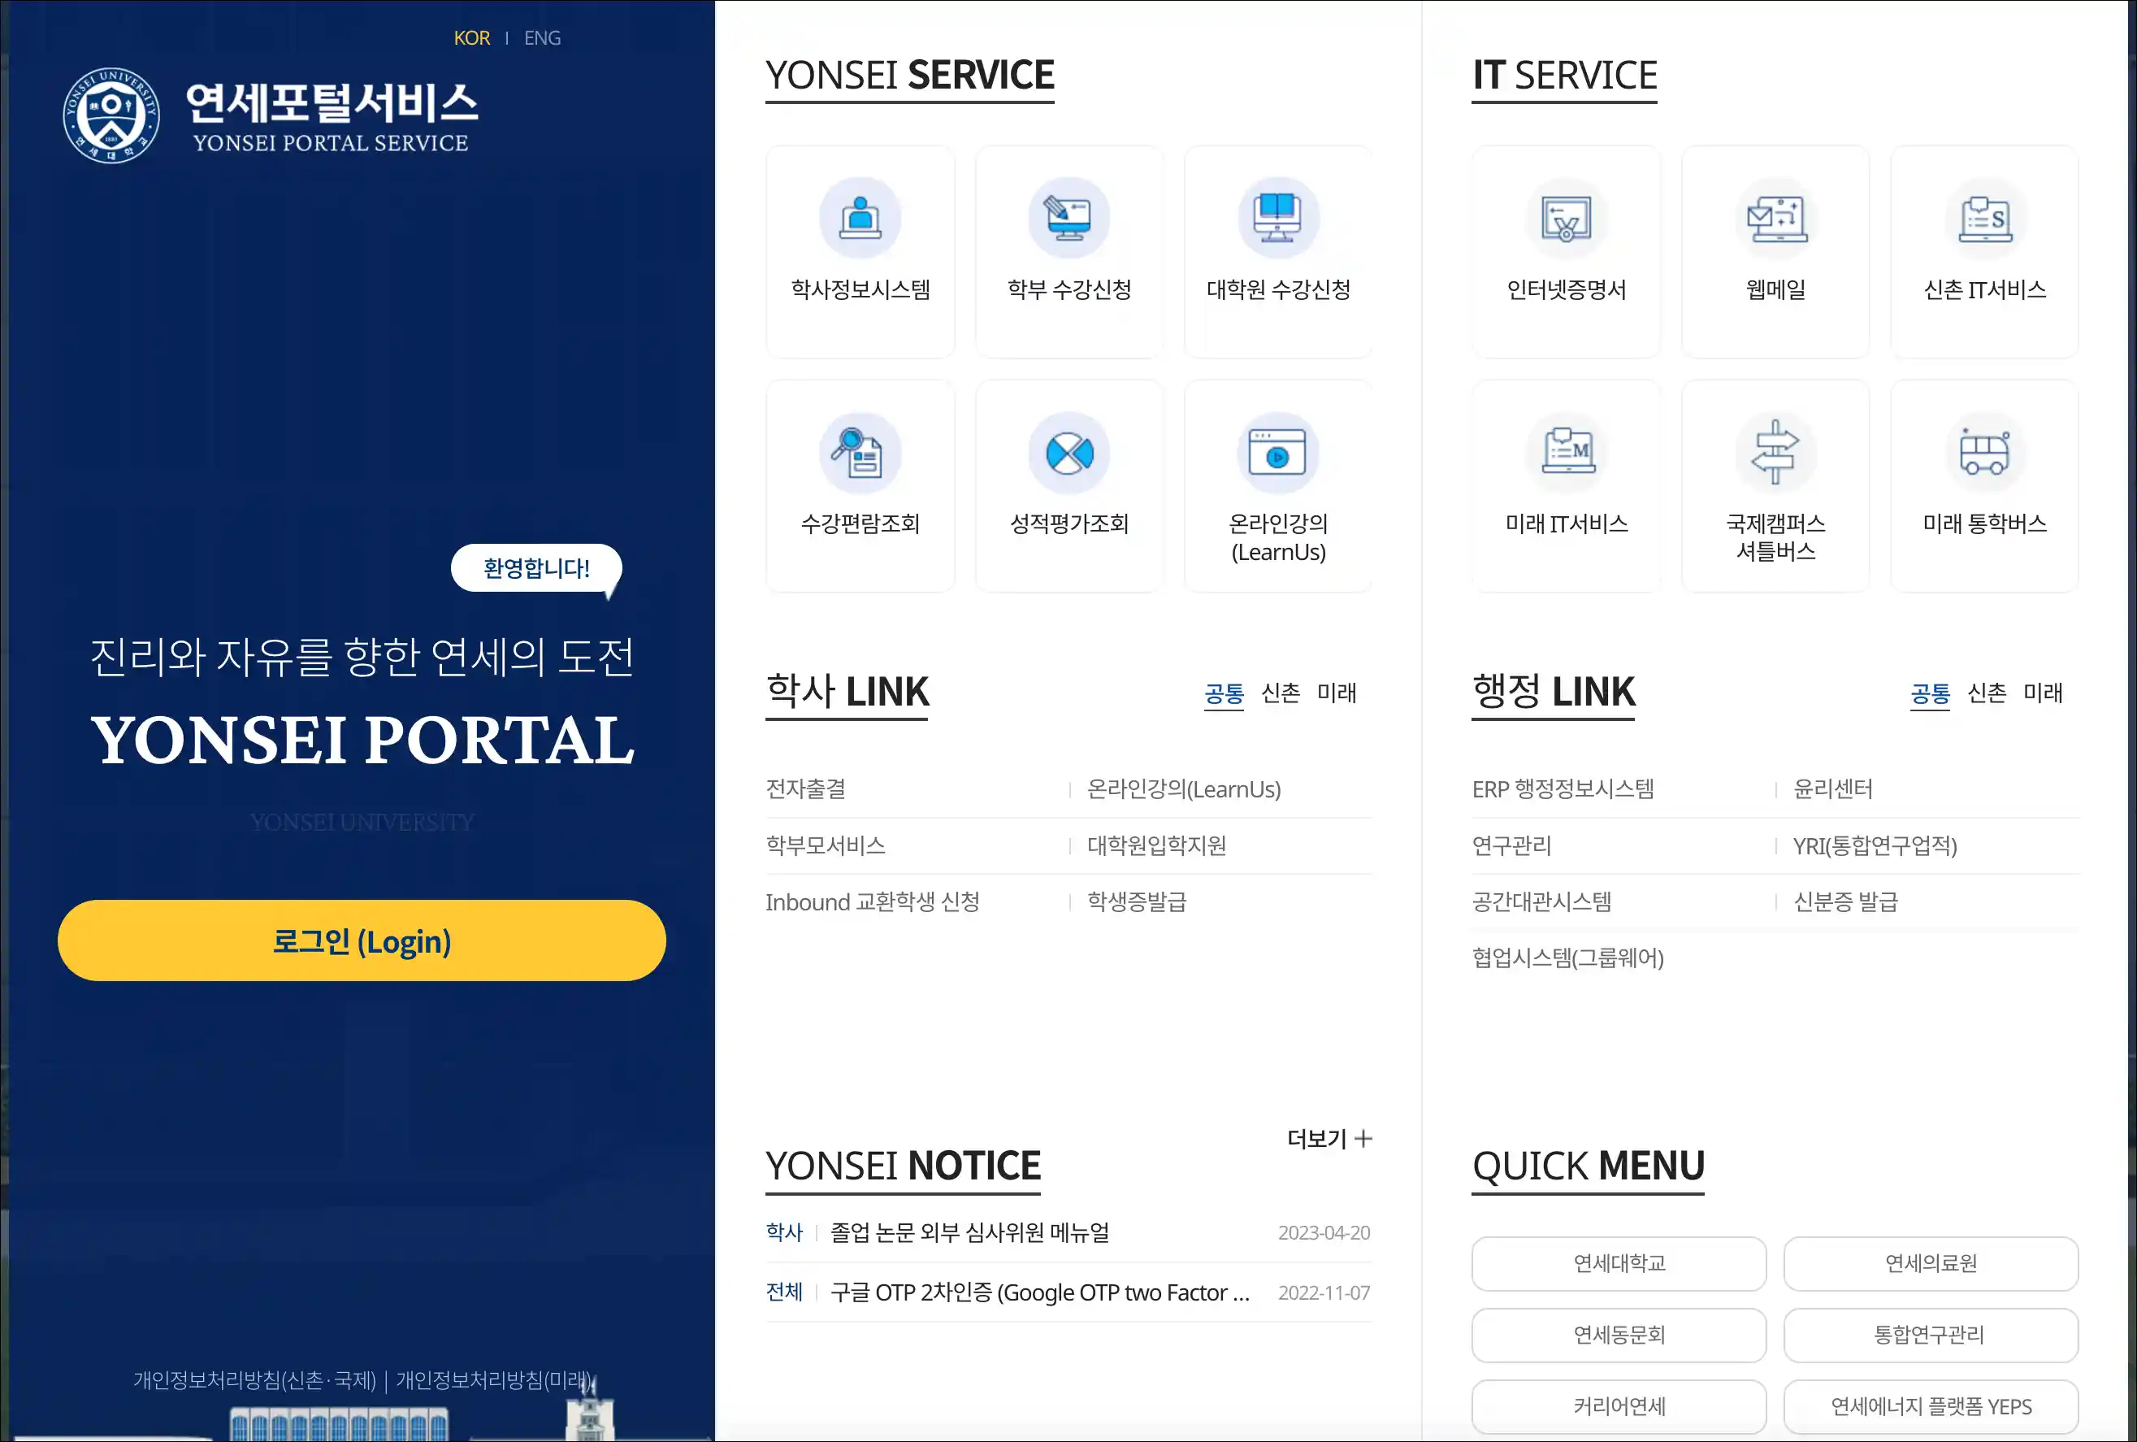Open the 공간대관시스템 link
The width and height of the screenshot is (2137, 1442).
coord(1541,902)
